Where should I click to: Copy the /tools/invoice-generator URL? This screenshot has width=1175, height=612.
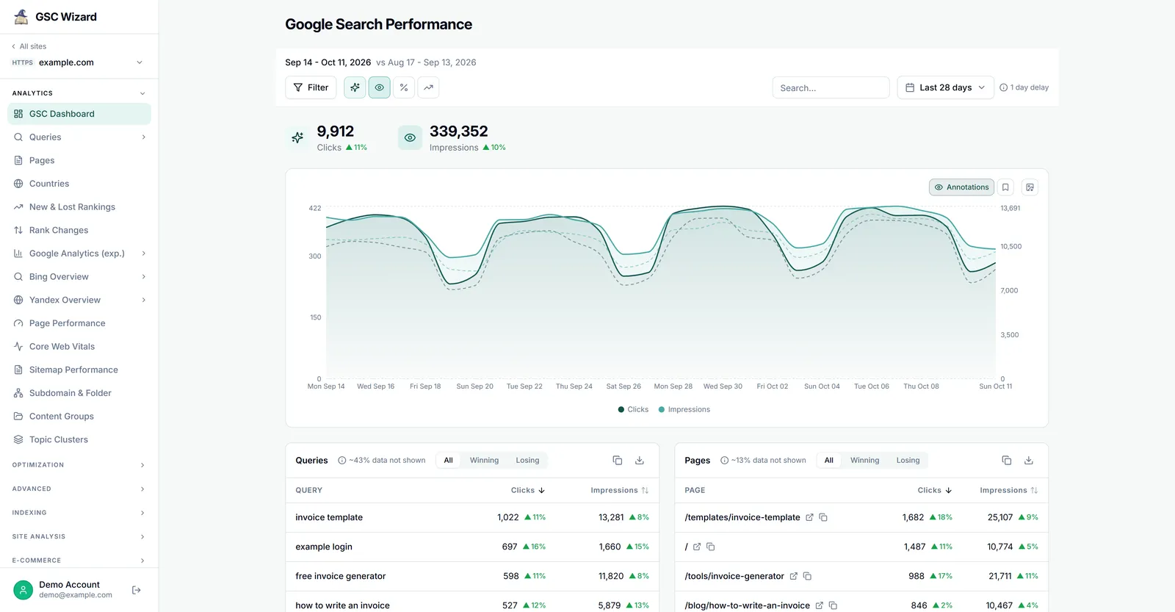807,576
